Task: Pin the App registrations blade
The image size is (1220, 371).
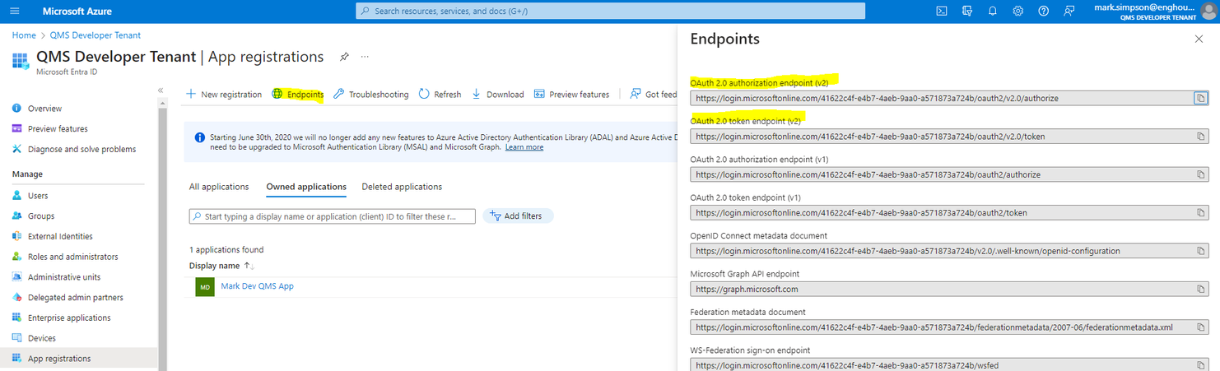Action: [x=344, y=57]
